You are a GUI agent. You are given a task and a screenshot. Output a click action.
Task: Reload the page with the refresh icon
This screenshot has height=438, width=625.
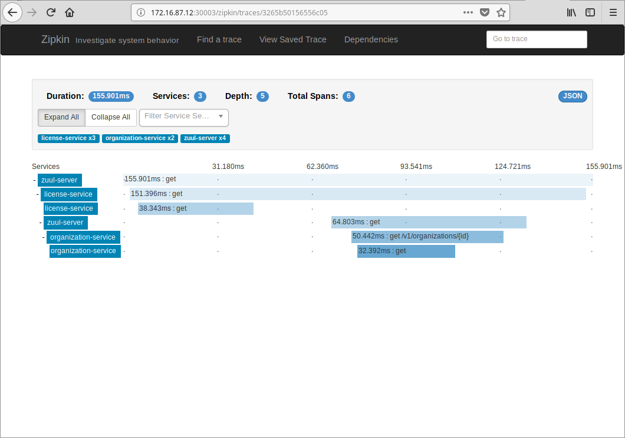(51, 13)
